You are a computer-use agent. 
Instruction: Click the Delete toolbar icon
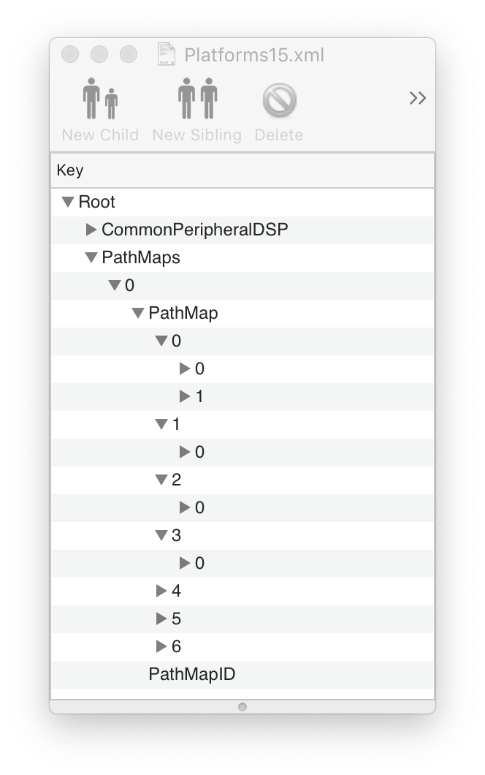pos(279,99)
